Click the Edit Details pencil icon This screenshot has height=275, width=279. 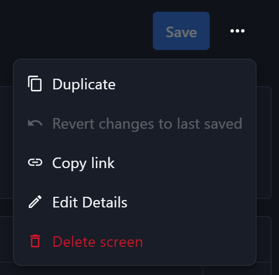click(x=35, y=202)
